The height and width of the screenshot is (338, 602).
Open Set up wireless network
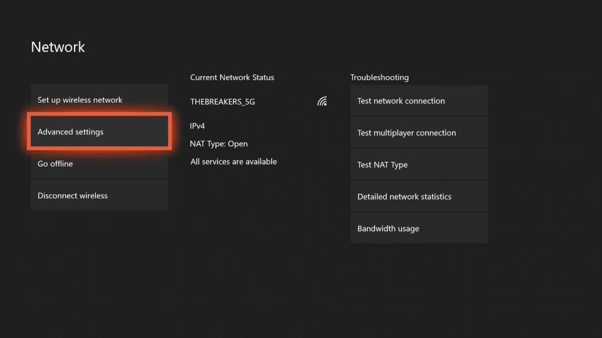[x=99, y=100]
